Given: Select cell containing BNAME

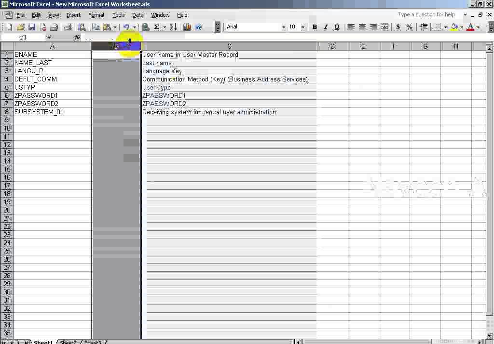Looking at the screenshot, I should (x=52, y=54).
